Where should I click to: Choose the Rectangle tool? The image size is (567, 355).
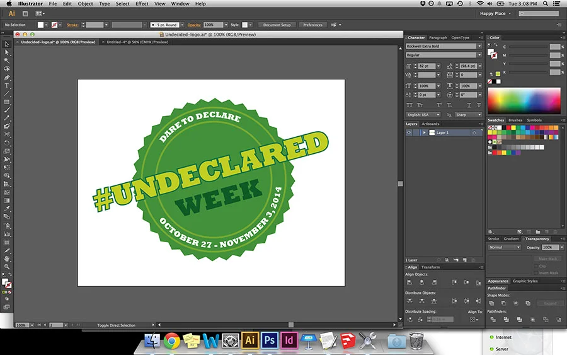point(6,102)
